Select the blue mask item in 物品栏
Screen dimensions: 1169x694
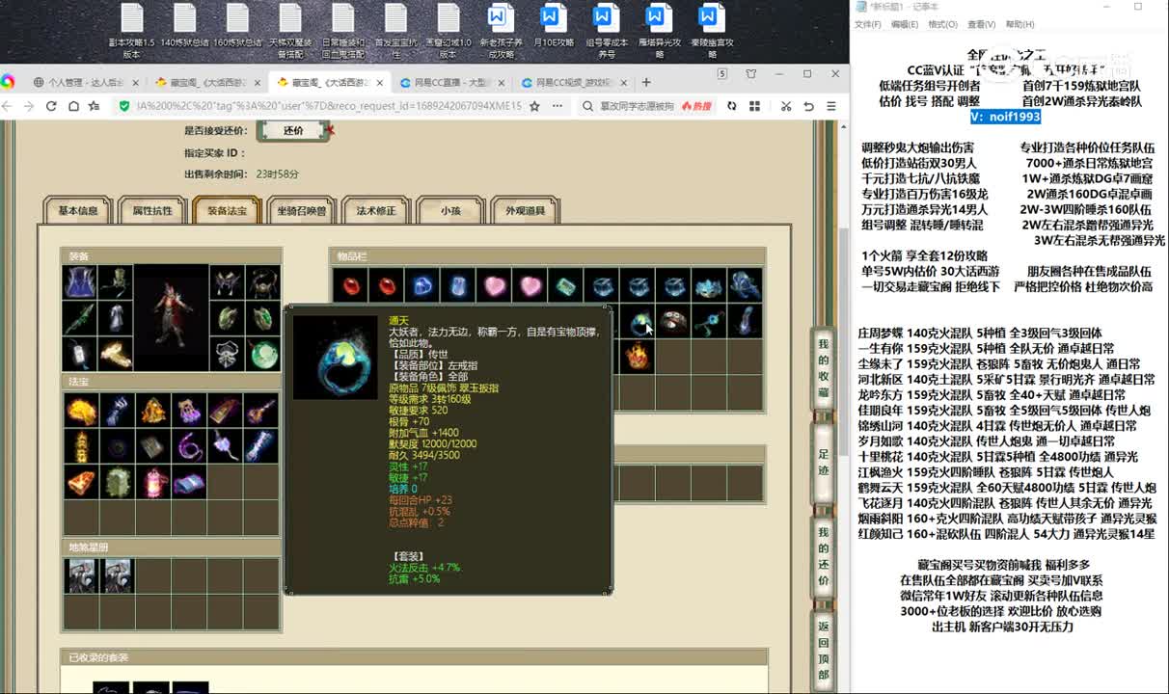(709, 285)
